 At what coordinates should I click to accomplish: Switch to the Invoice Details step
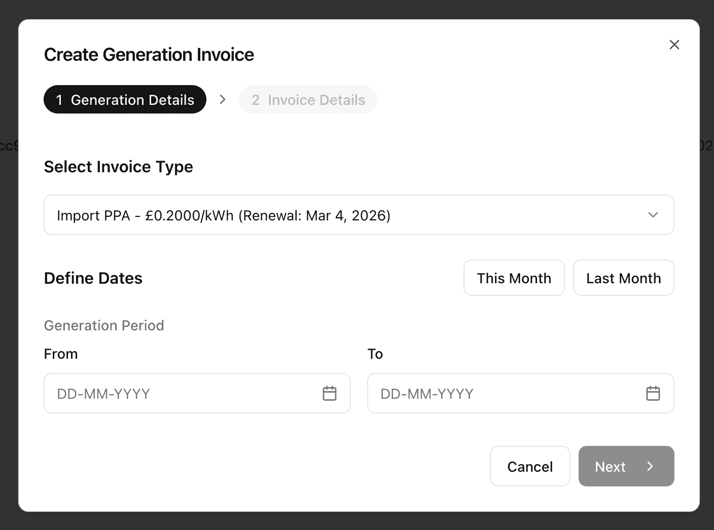pos(308,99)
